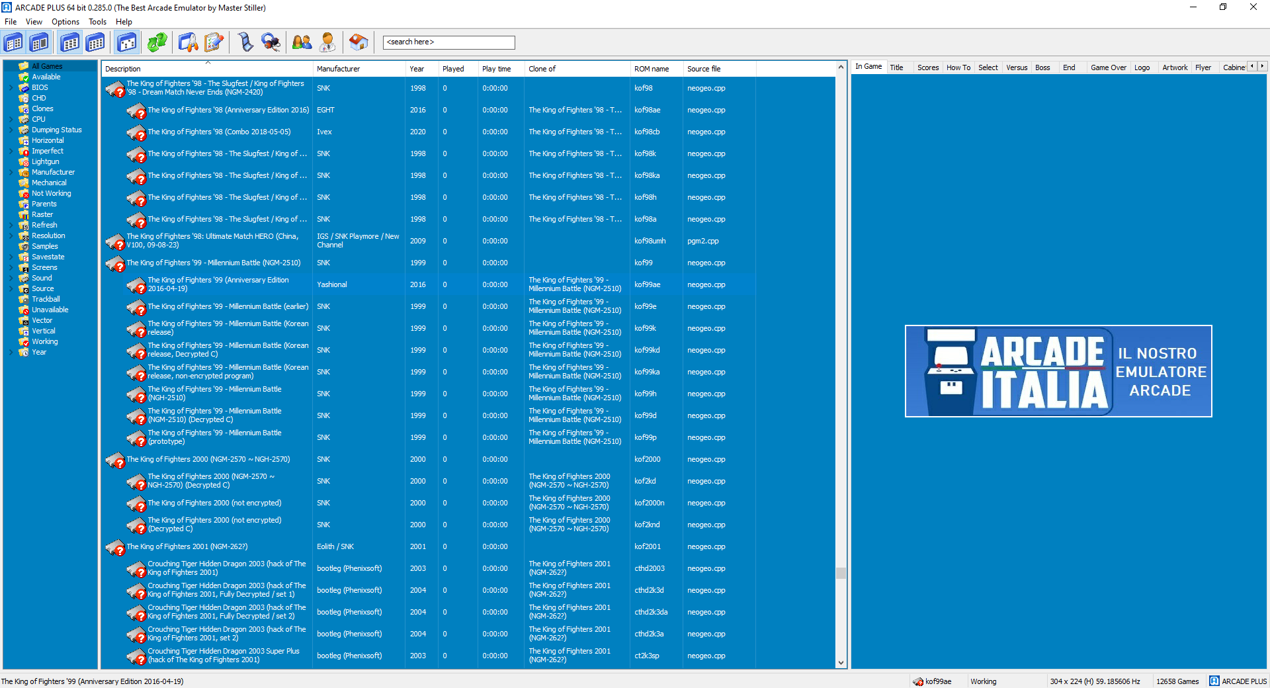The height and width of the screenshot is (688, 1270).
Task: Click the rocket launch toolbar icon
Action: coord(188,42)
